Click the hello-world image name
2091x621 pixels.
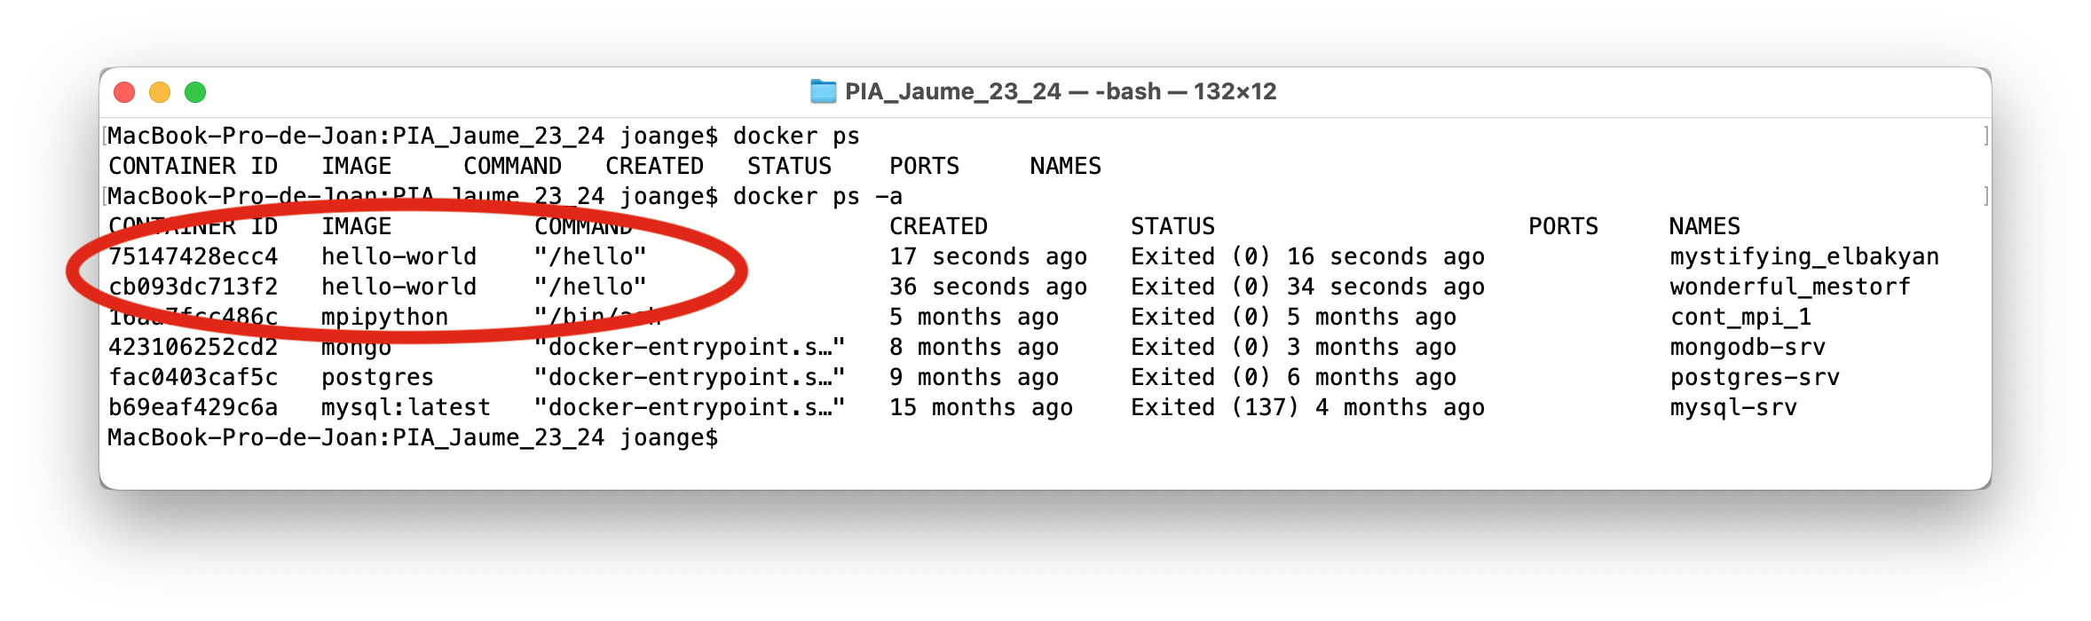click(399, 255)
